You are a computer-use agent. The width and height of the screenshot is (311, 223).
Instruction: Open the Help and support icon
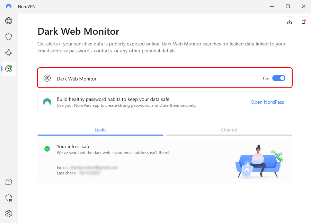8,181
